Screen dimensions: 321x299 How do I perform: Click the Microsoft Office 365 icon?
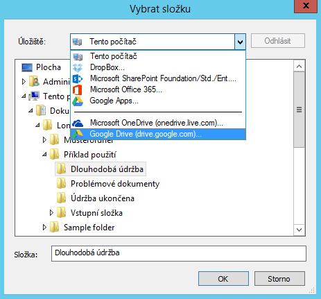78,89
